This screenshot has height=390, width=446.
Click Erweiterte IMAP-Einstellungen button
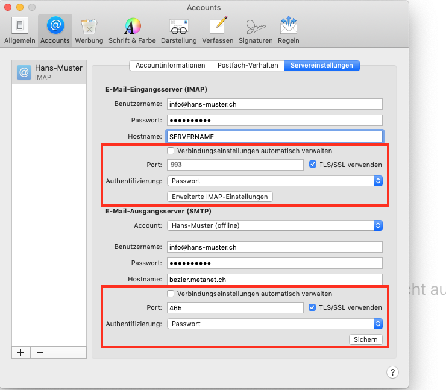click(x=220, y=197)
